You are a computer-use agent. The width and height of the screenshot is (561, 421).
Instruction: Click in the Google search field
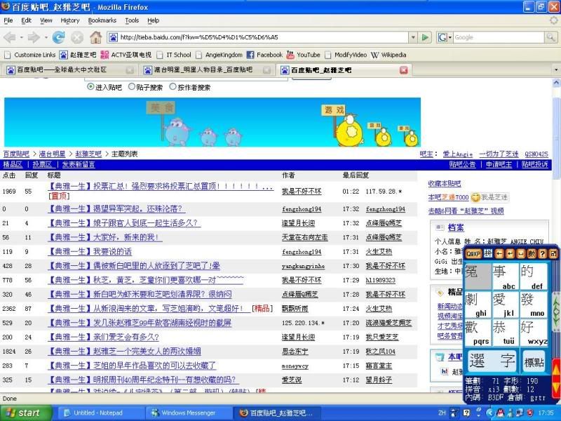499,37
